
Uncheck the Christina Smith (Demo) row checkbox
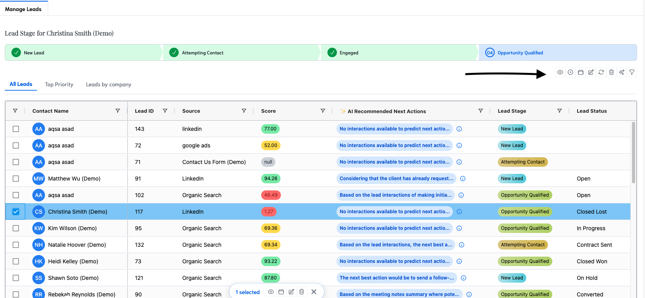point(16,212)
